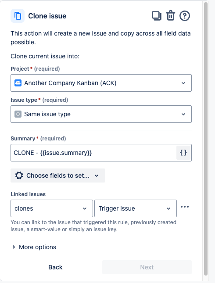Open the Project dropdown
Viewport: 215px width, 283px height.
101,83
